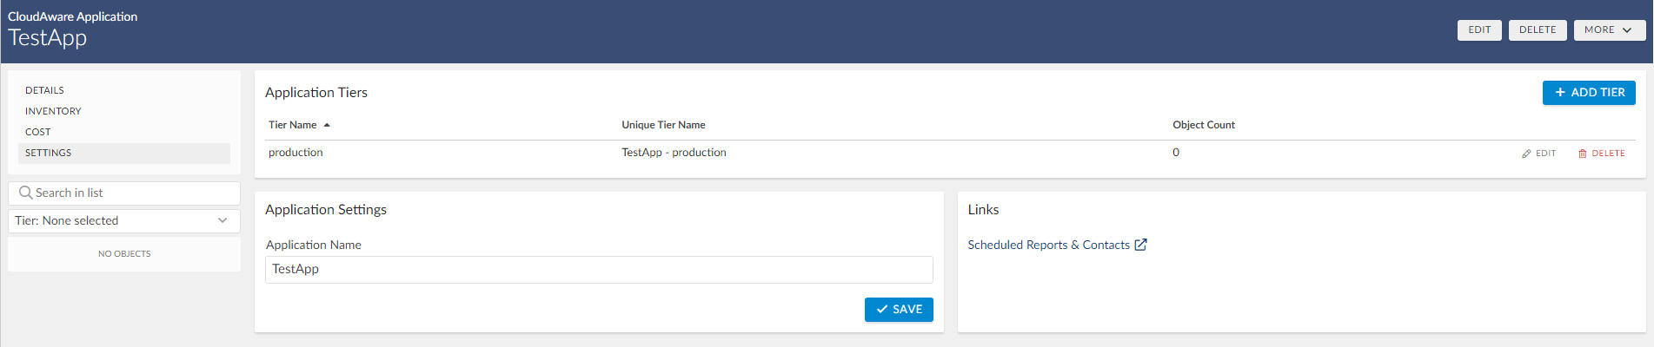Expand the MORE dropdown chevron
This screenshot has width=1654, height=347.
[1627, 29]
